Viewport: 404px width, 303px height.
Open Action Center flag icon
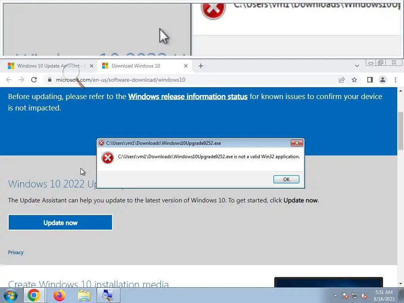point(345,296)
